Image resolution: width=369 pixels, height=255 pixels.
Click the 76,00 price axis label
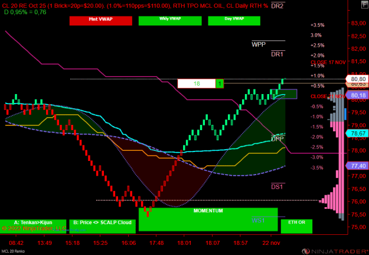(358, 201)
